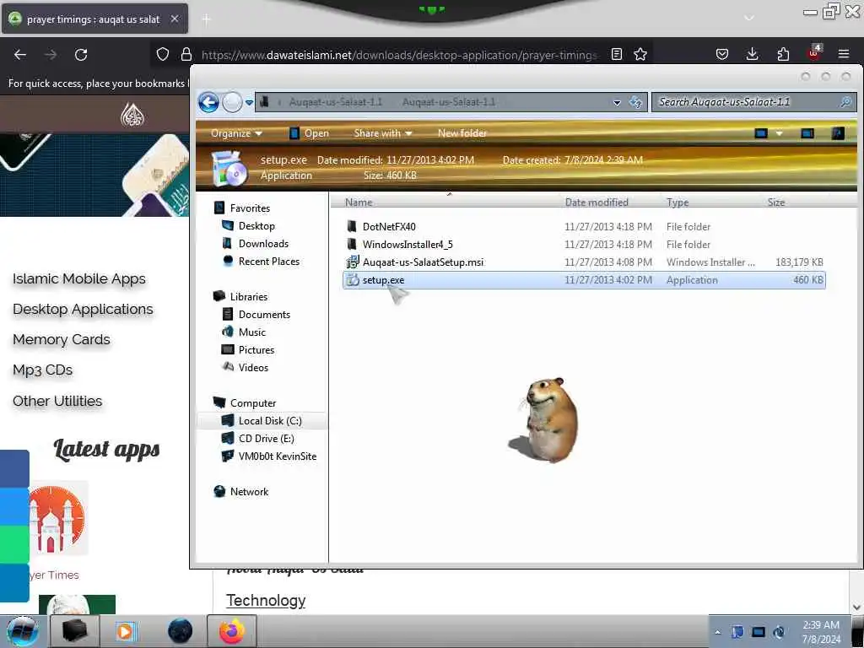
Task: Open Pocket save icon in Firefox
Action: click(722, 54)
